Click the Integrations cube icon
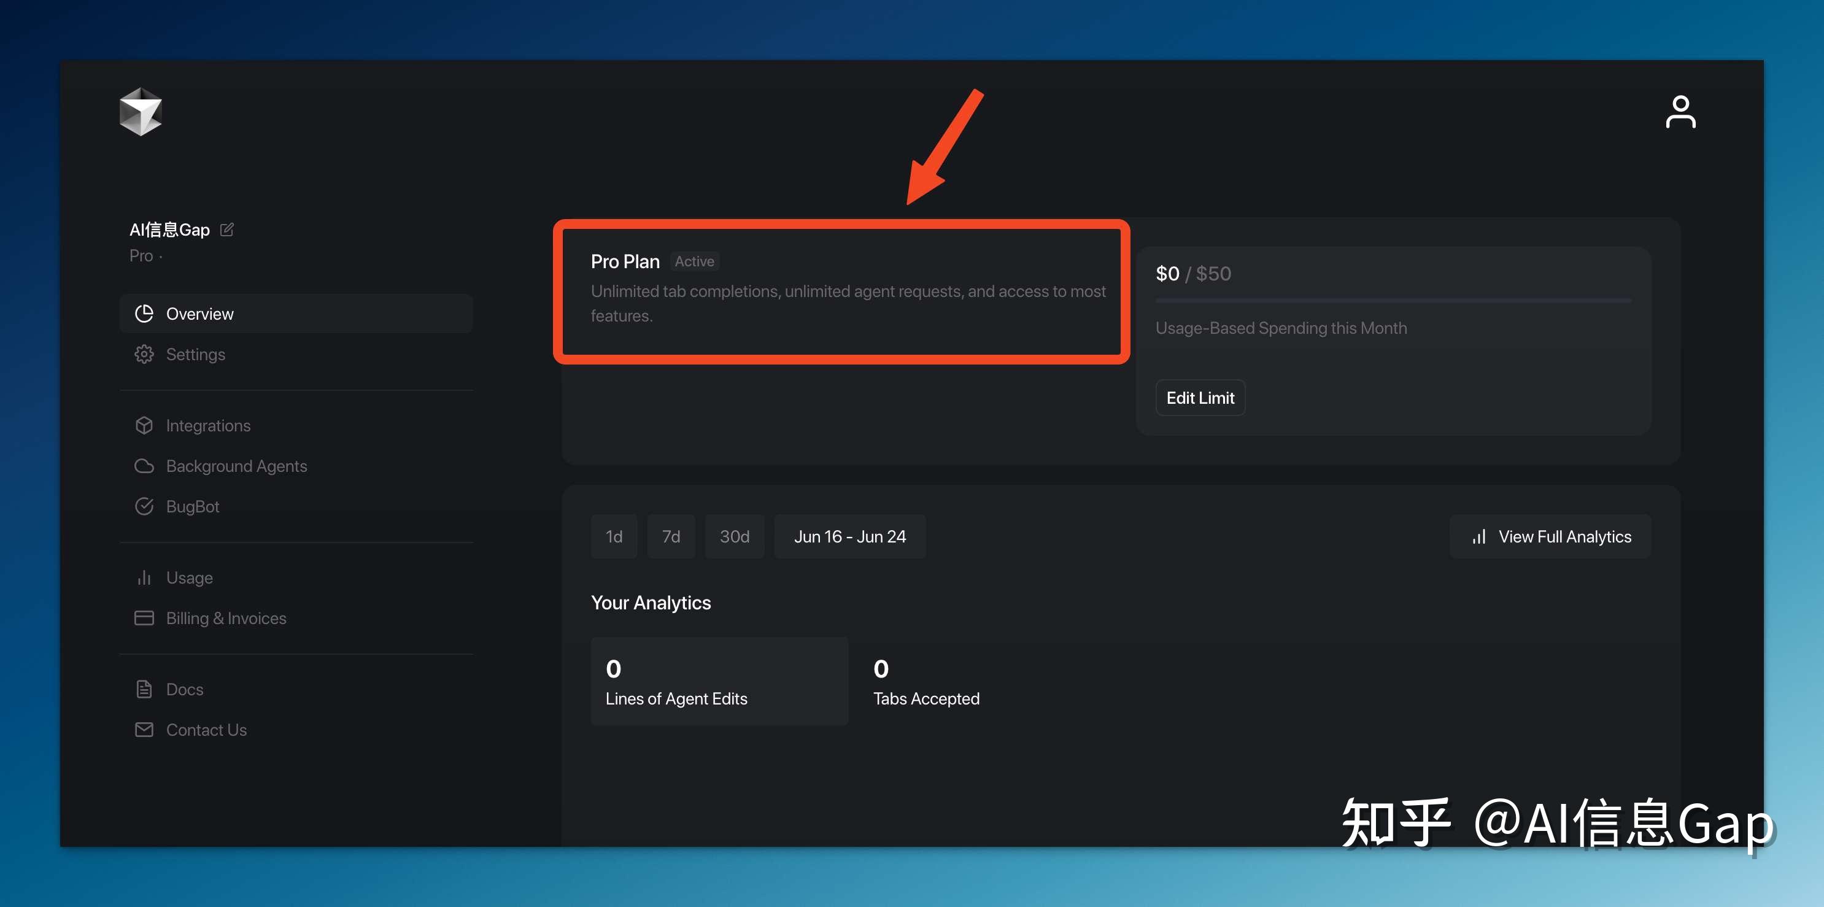The height and width of the screenshot is (907, 1824). click(x=144, y=425)
